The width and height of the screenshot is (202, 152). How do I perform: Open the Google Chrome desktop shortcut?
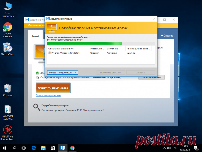pos(8,30)
